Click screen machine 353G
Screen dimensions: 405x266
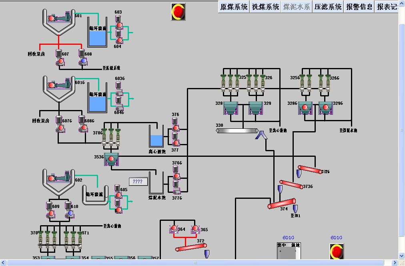[x=112, y=159]
